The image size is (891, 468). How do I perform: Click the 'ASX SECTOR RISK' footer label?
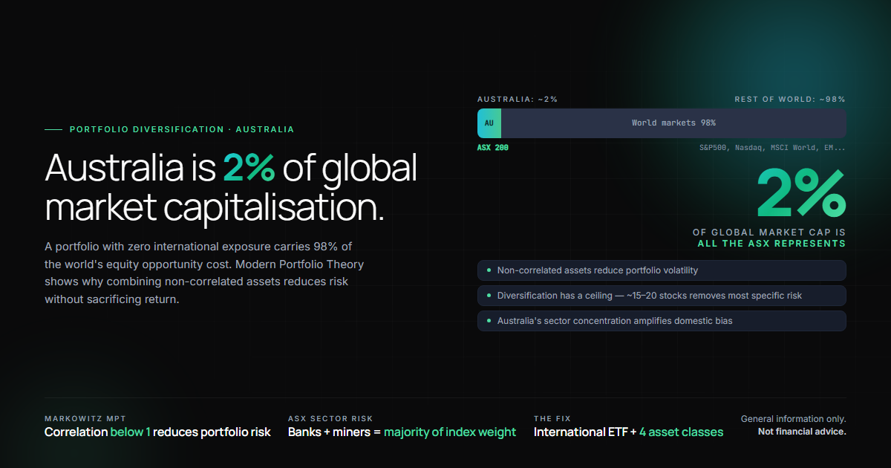click(330, 419)
